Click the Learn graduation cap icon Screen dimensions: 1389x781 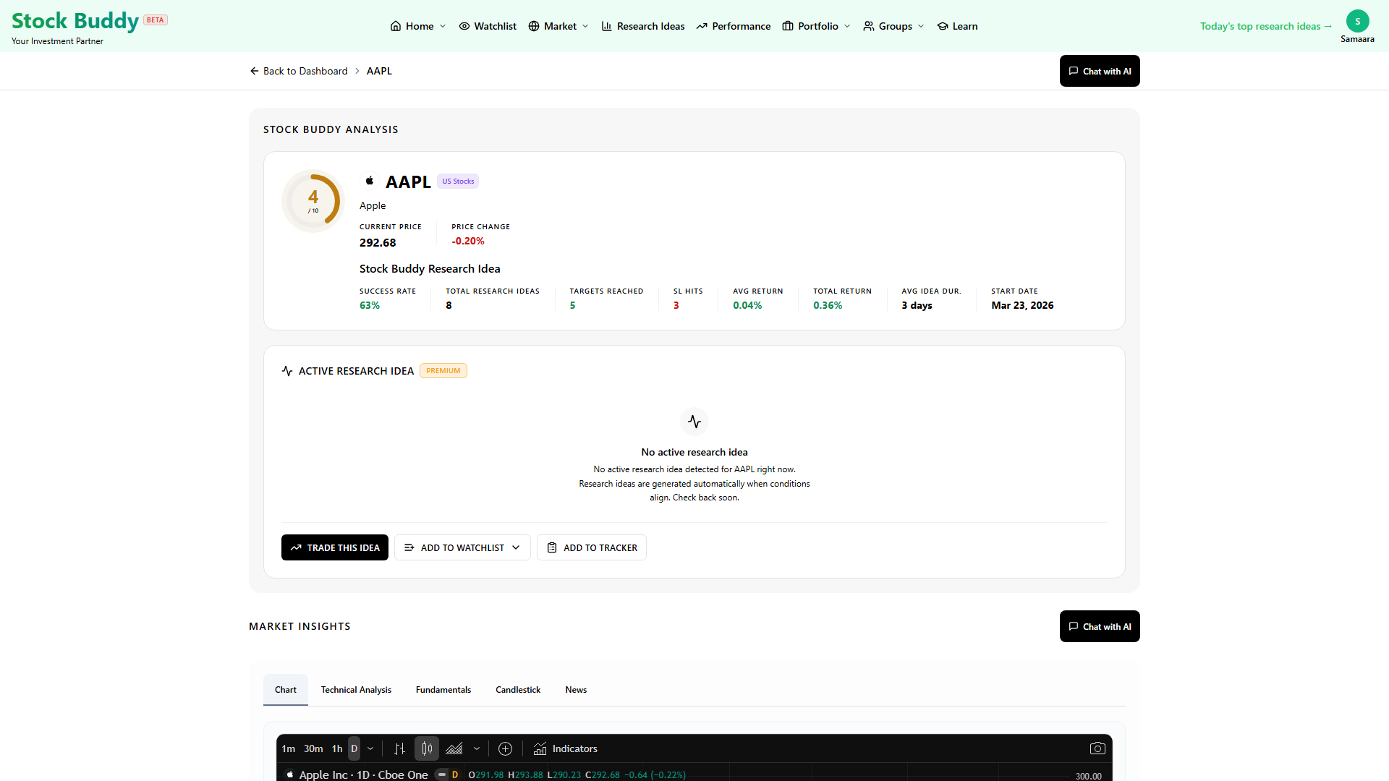coord(943,26)
